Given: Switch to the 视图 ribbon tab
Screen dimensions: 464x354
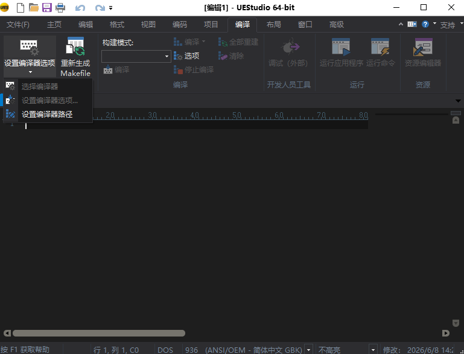Looking at the screenshot, I should 148,25.
